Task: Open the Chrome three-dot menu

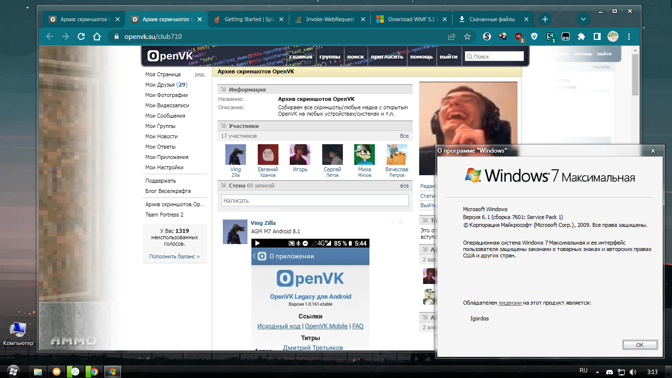Action: (x=629, y=37)
